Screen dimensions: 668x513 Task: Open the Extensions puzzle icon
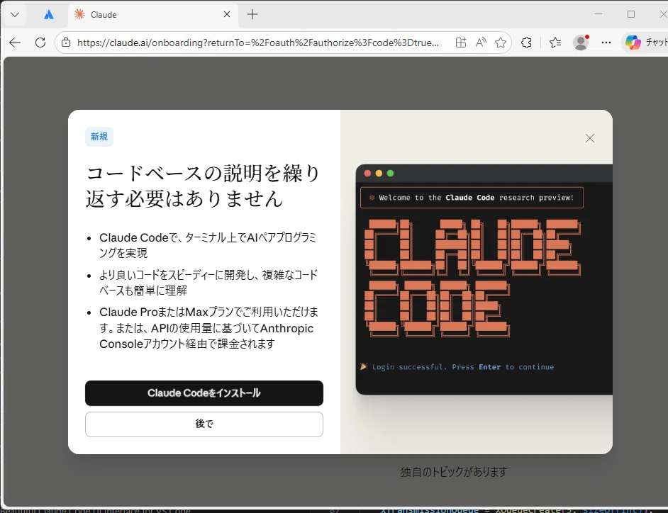tap(527, 43)
